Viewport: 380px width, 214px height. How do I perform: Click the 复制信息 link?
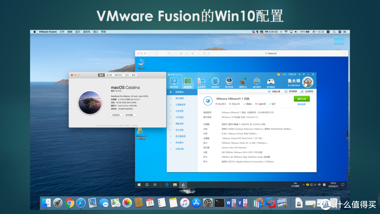coord(302,105)
